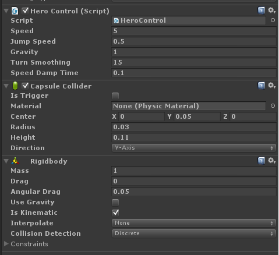Open Rigidbody help reference icon
279x255 pixels.
pyautogui.click(x=261, y=161)
